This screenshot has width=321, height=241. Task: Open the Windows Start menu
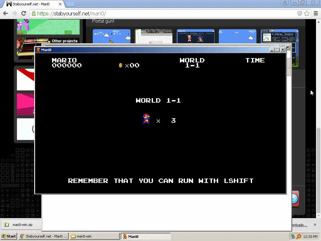point(9,236)
